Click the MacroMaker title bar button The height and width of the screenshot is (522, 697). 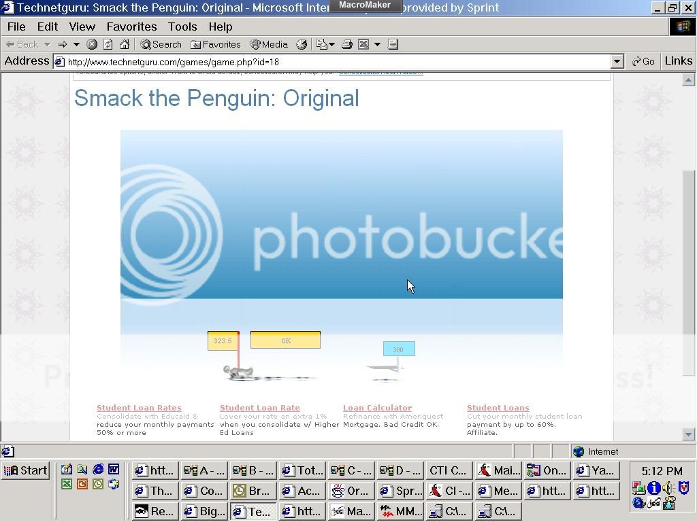click(x=365, y=5)
